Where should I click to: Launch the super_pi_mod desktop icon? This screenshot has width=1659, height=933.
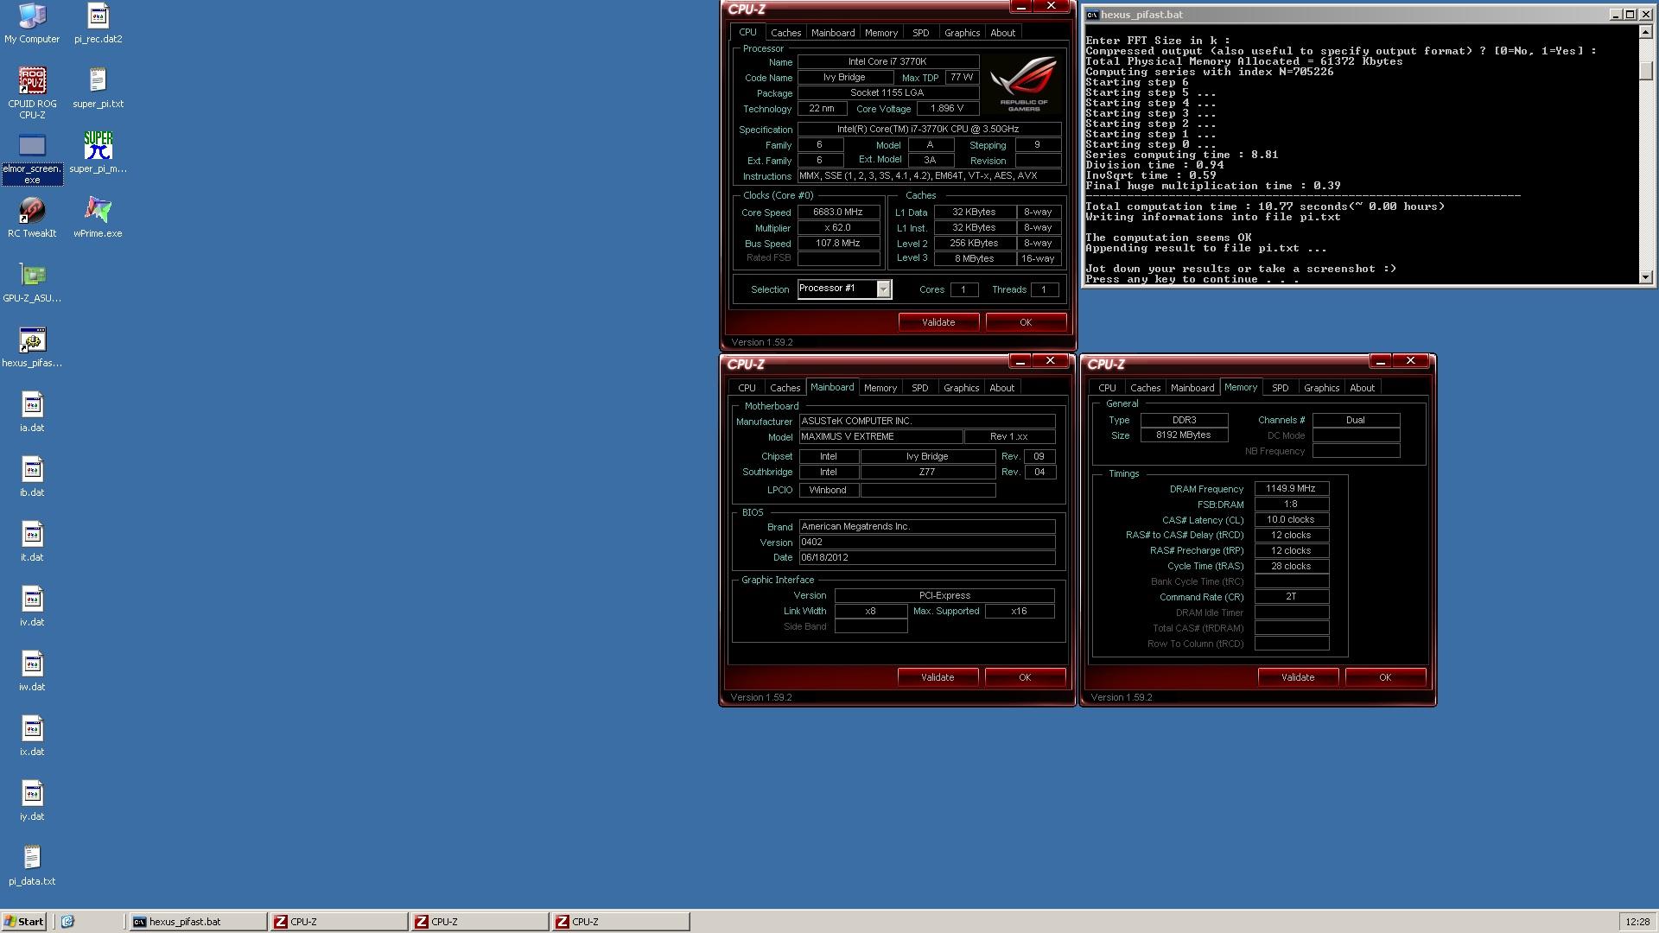coord(98,153)
